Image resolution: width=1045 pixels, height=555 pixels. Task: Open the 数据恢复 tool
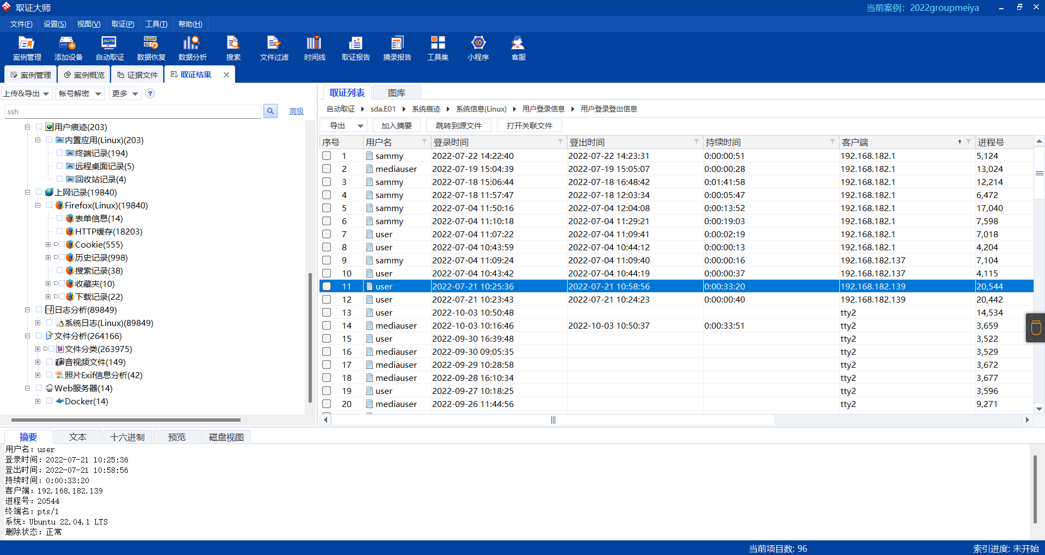click(151, 48)
